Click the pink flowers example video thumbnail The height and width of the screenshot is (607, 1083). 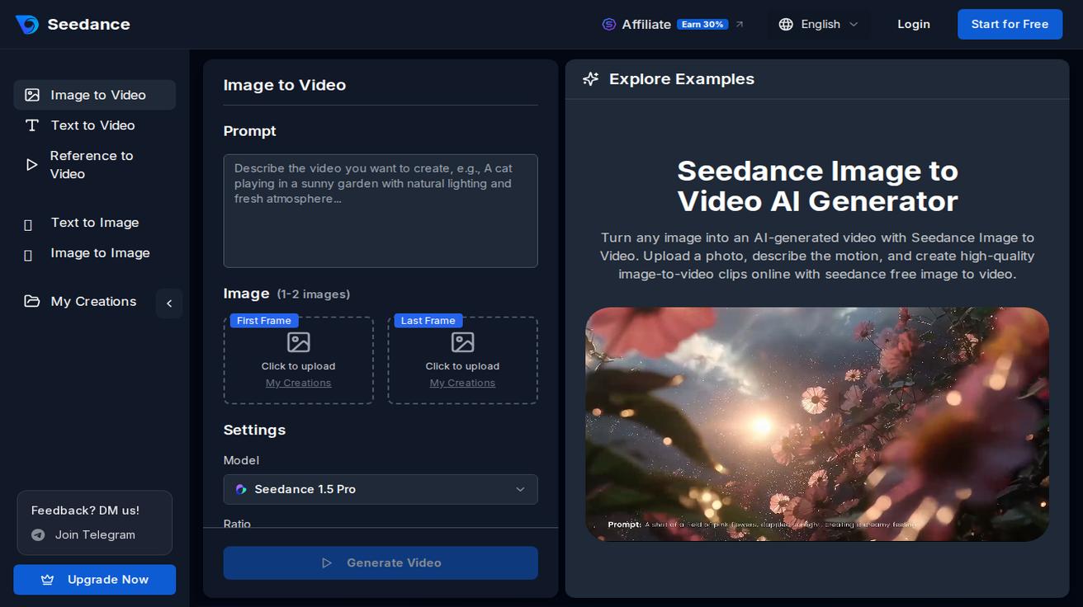(817, 425)
